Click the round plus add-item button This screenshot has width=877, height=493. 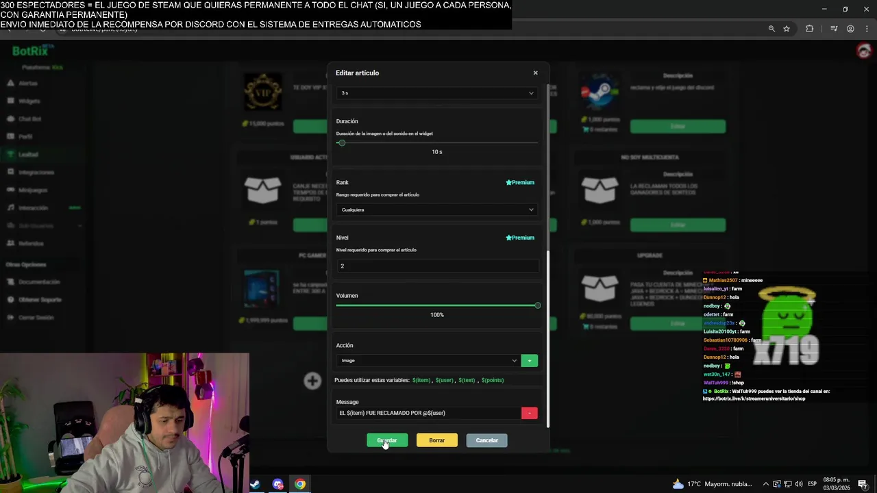point(312,381)
